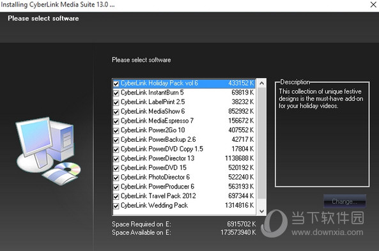Select the CyberLink PowerDVD Copy 1.5 row text
This screenshot has height=251, width=379.
162,149
